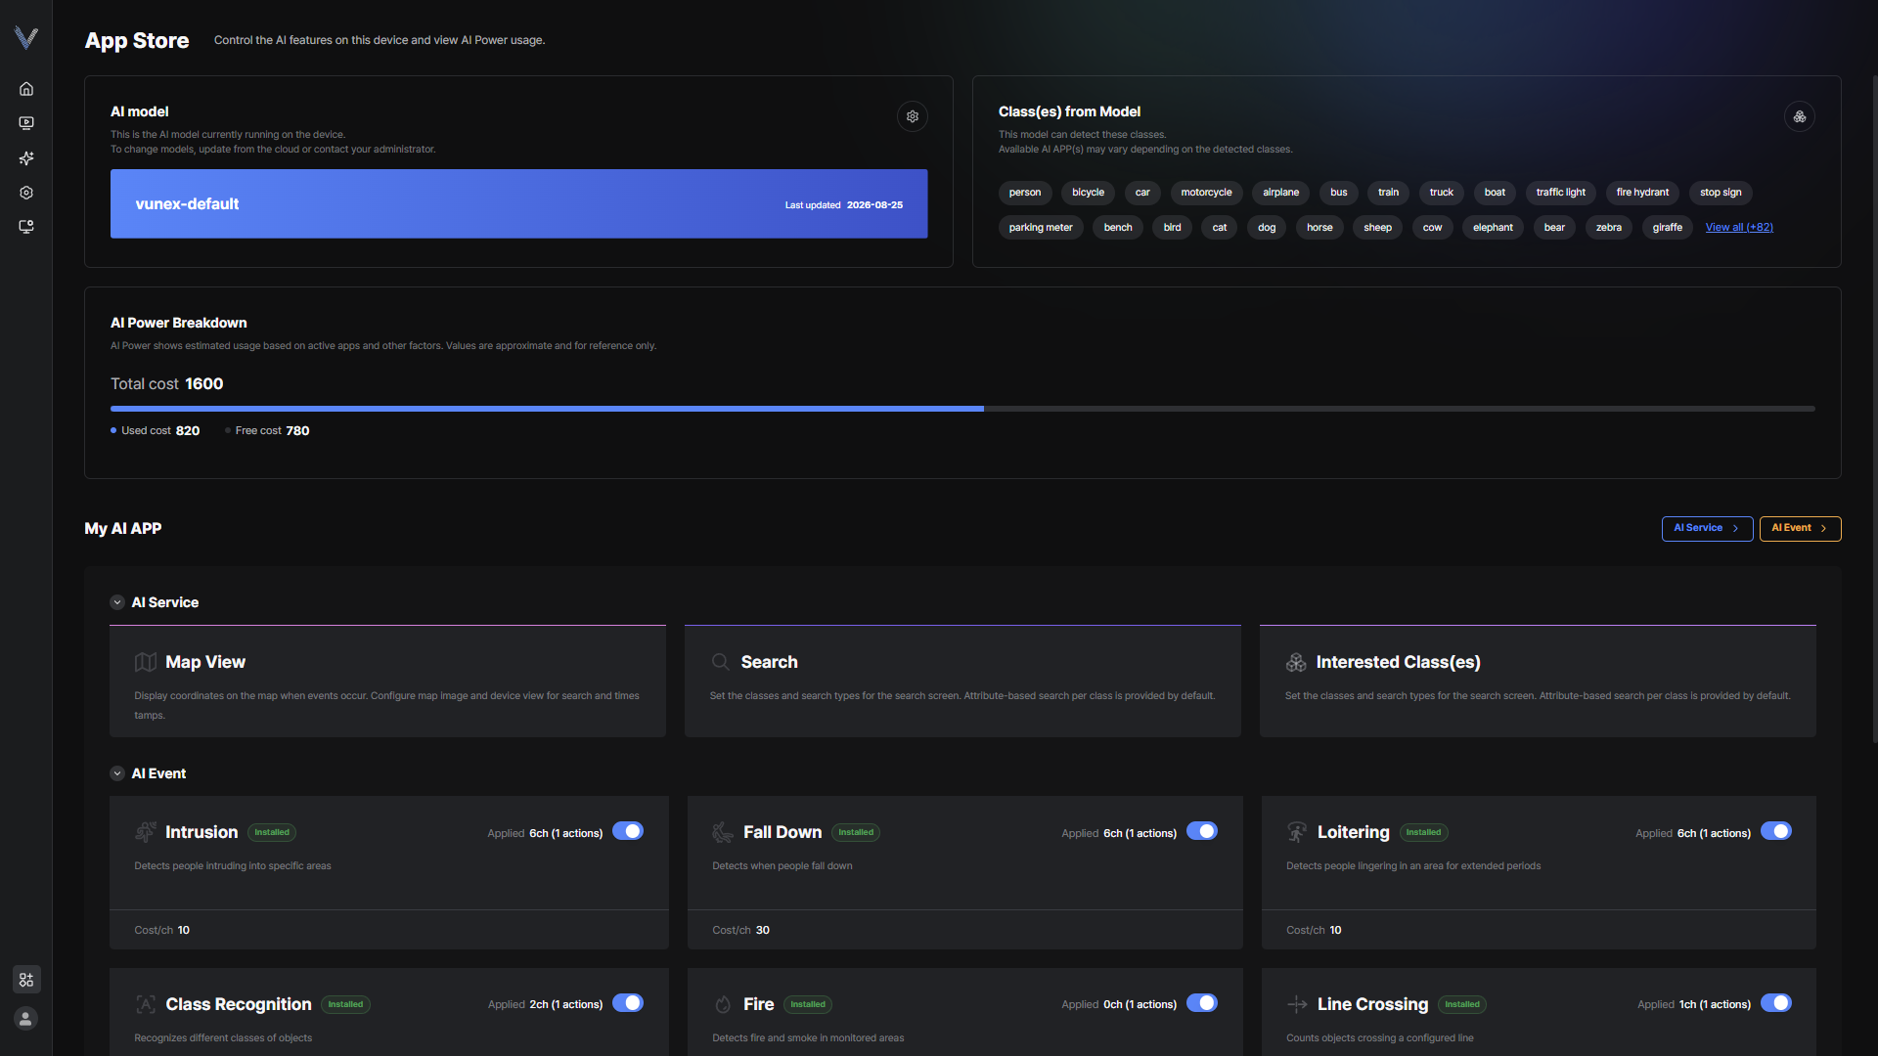The height and width of the screenshot is (1056, 1878).
Task: Toggle the Fire detection switch
Action: 1202,1003
